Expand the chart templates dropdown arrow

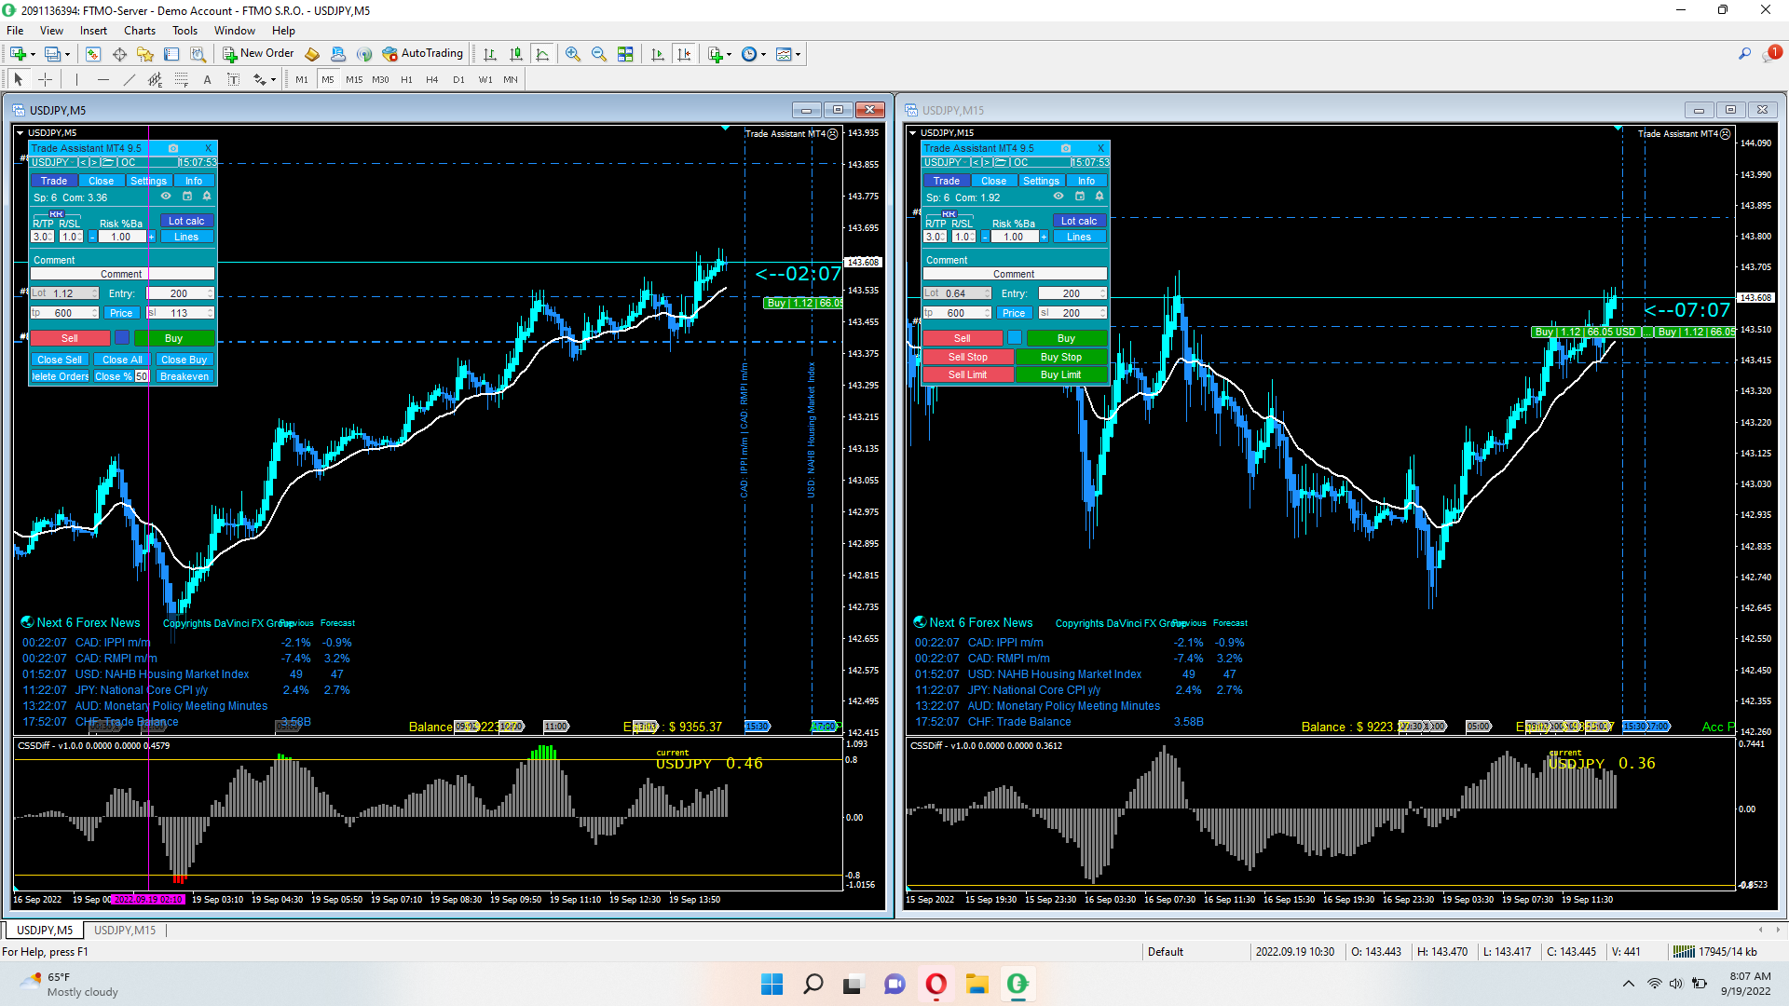click(x=799, y=54)
